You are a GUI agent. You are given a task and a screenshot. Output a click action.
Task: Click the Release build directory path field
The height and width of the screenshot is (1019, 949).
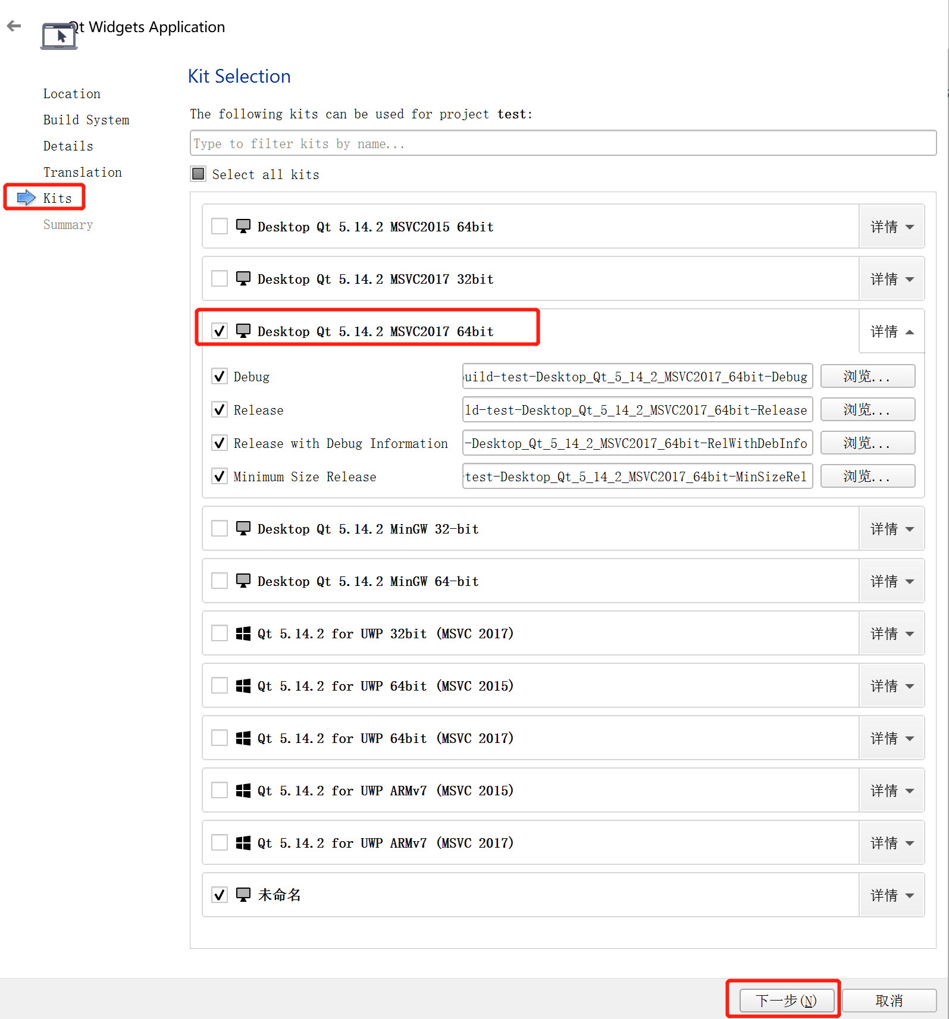click(637, 409)
